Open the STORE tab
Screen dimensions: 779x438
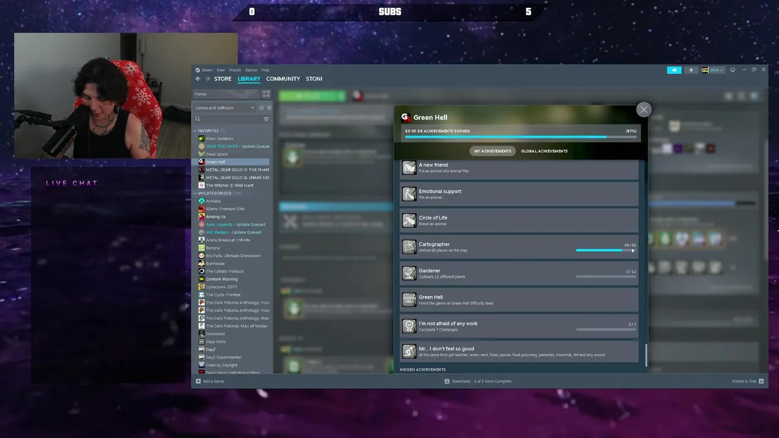[223, 78]
